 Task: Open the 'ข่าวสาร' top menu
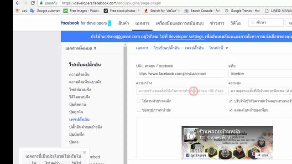coord(217,23)
